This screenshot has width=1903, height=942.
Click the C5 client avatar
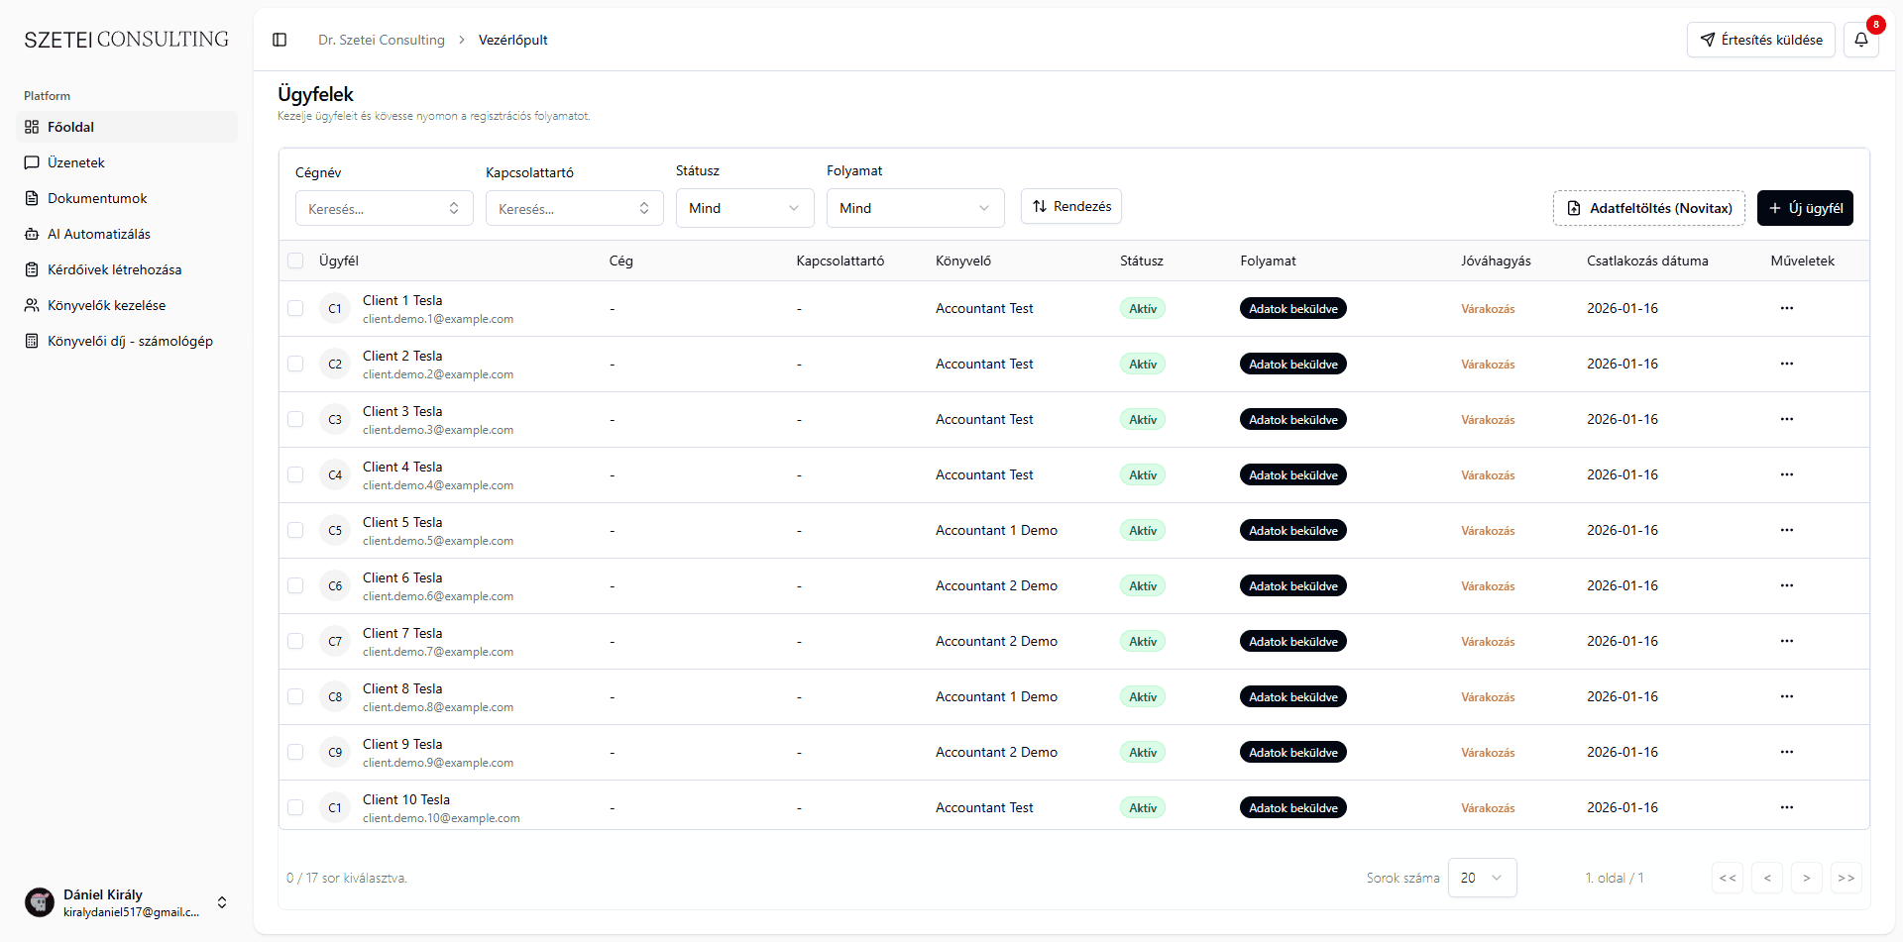coord(335,531)
